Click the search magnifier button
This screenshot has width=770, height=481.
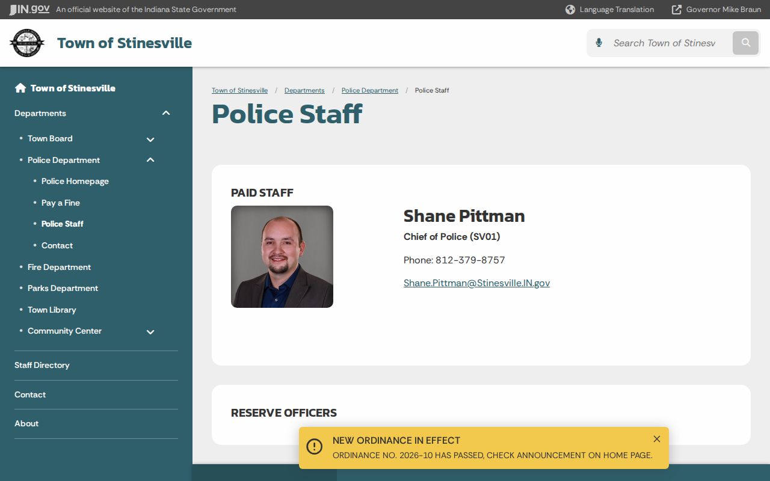tap(746, 43)
